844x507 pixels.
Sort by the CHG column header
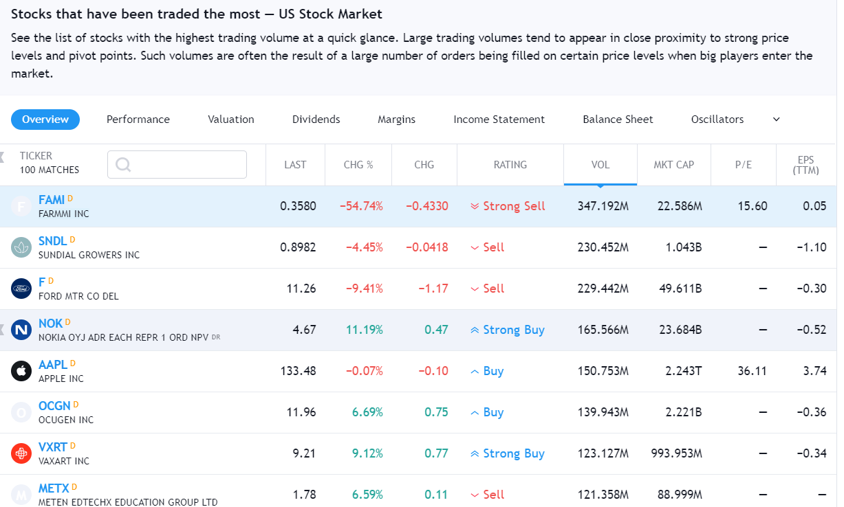424,165
